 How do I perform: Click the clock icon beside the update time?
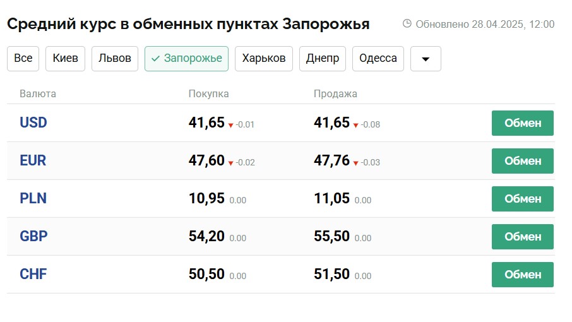(x=407, y=24)
